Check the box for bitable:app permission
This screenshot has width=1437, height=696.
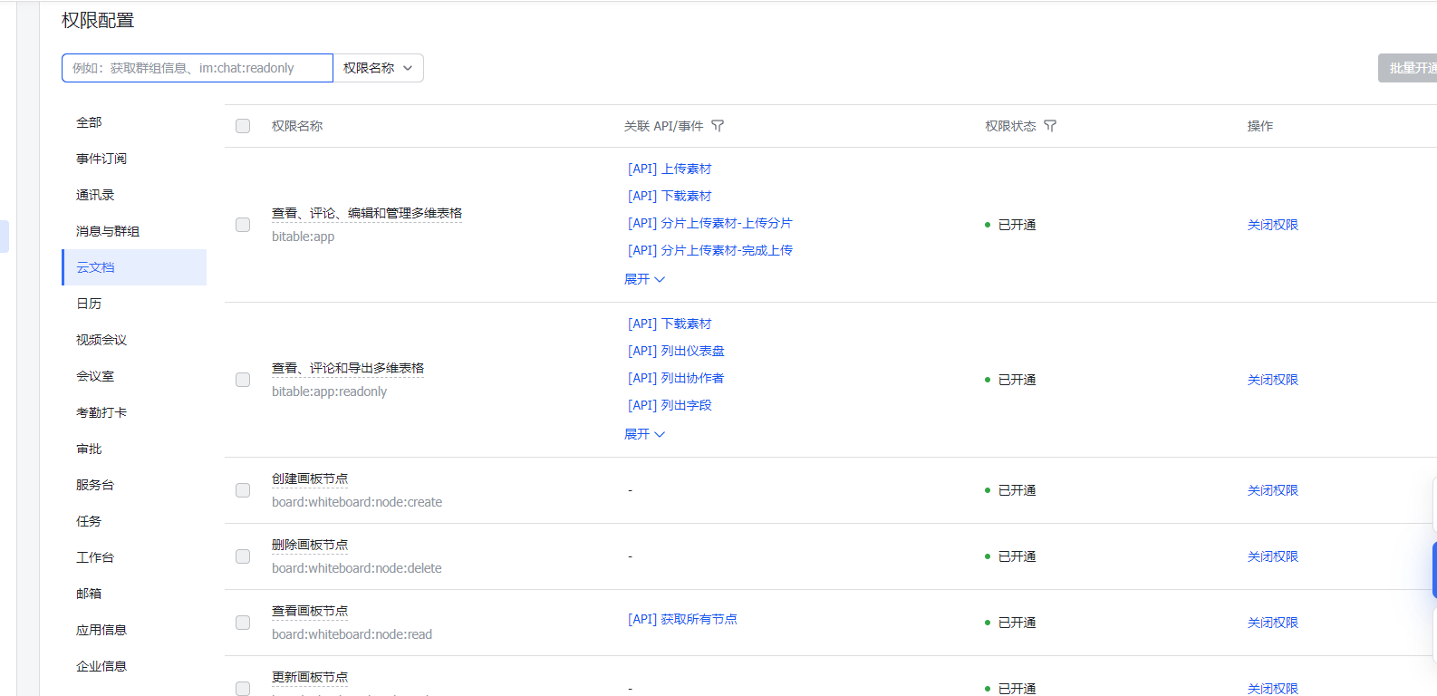coord(243,225)
